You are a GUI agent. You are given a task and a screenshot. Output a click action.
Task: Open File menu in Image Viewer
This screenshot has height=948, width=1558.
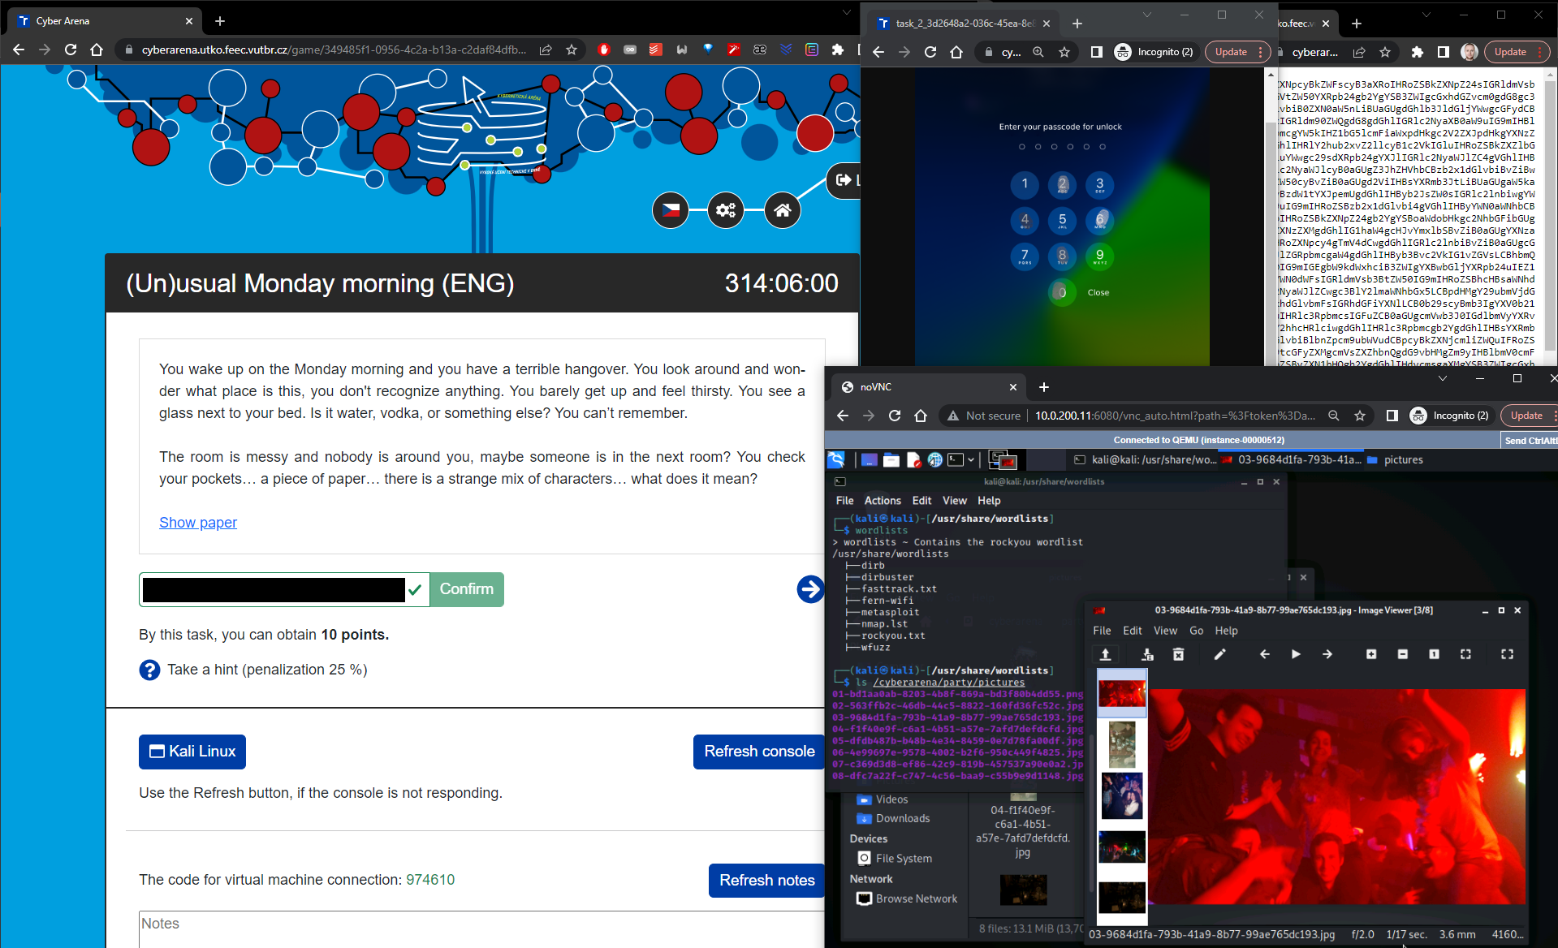coord(1102,631)
